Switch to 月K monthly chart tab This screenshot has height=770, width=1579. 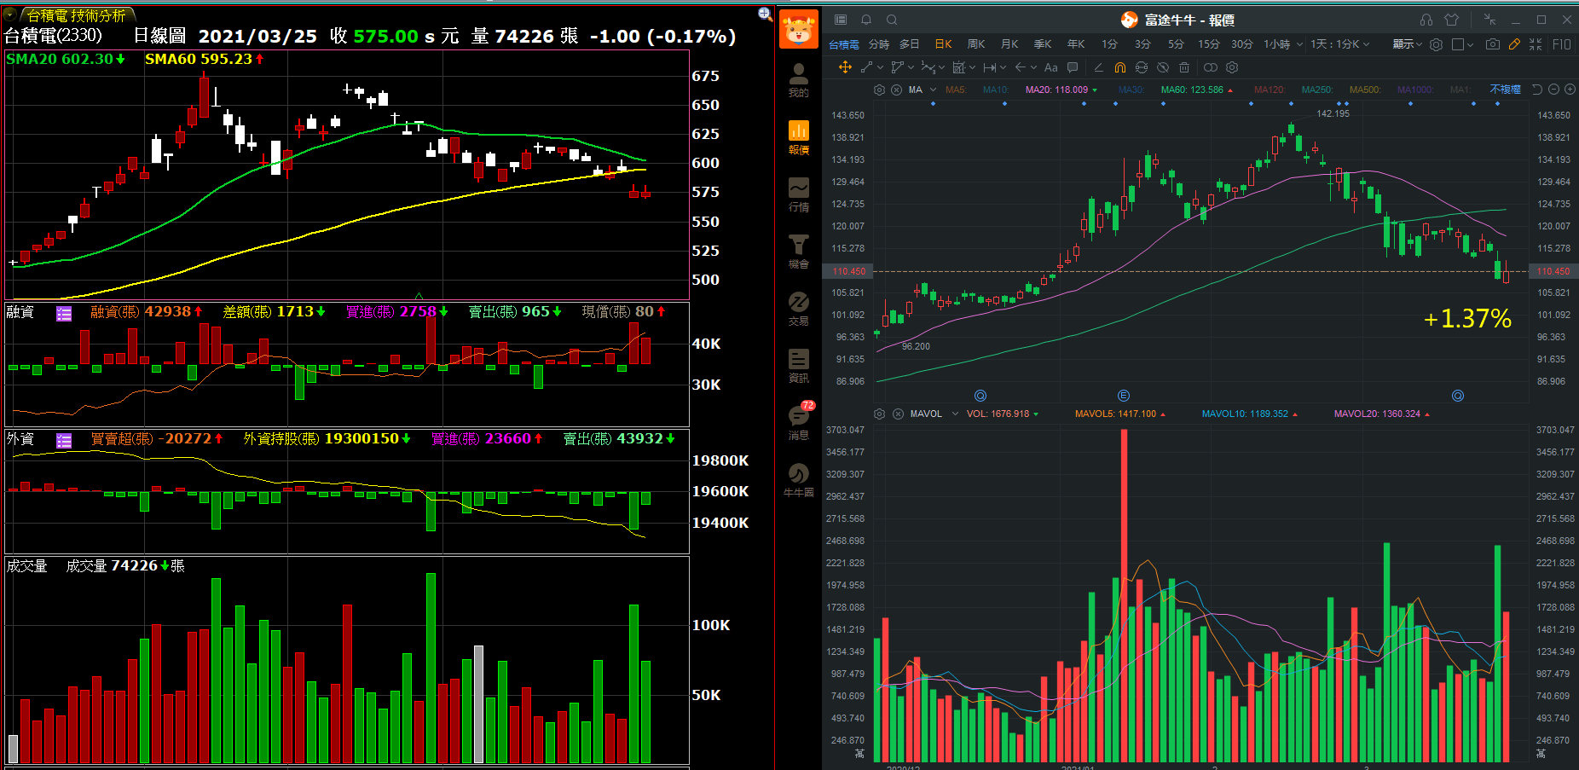pyautogui.click(x=1009, y=44)
